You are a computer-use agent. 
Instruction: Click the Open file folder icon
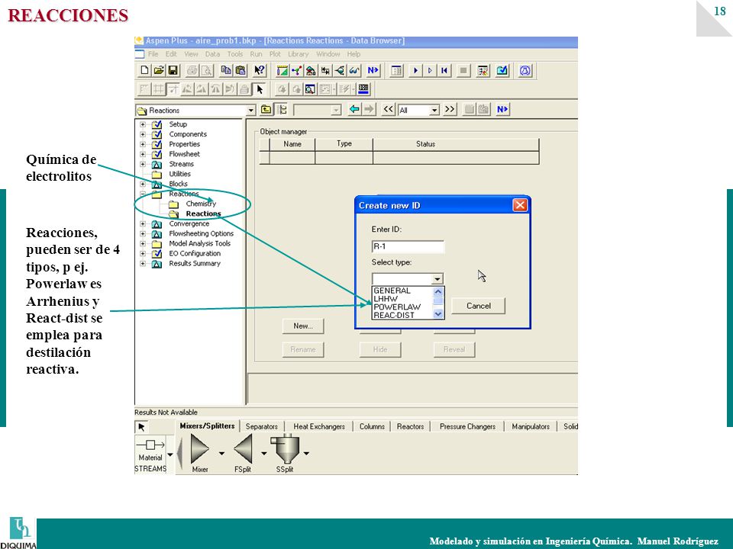pos(159,70)
